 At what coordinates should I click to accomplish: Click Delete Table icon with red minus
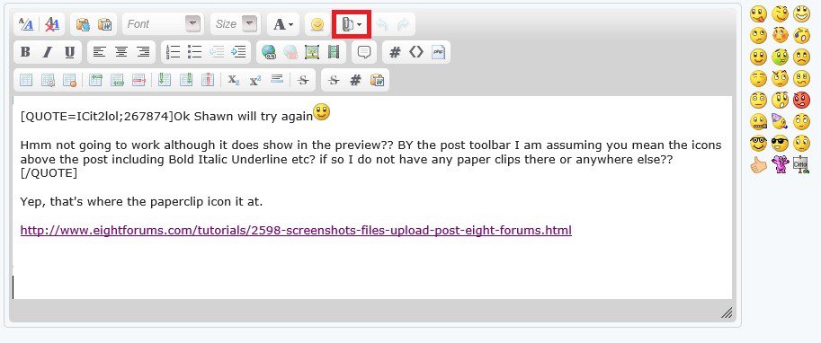click(69, 80)
